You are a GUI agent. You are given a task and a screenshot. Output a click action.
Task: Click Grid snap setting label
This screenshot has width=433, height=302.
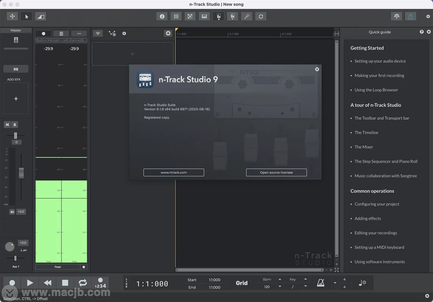pyautogui.click(x=242, y=283)
